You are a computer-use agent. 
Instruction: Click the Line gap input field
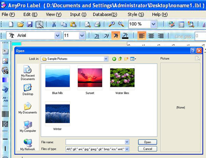tap(200, 36)
